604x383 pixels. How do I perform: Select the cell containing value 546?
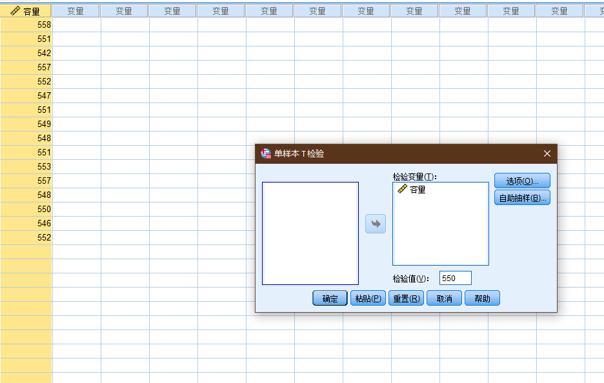26,223
